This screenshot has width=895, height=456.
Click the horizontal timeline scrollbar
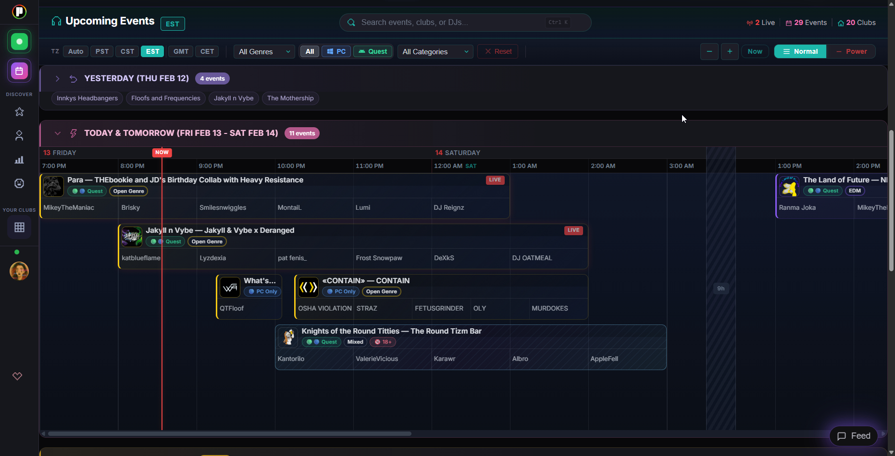point(229,433)
